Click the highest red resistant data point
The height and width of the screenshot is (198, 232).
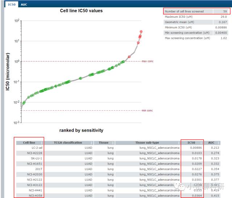point(141,32)
